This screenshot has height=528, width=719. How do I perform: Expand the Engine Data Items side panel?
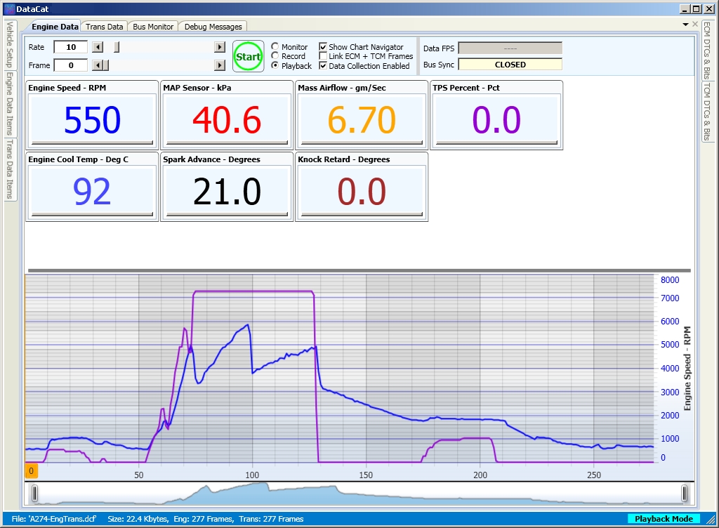tap(10, 104)
